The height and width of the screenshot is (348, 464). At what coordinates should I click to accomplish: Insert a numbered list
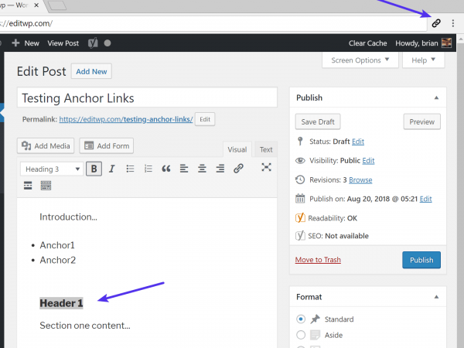(x=148, y=169)
